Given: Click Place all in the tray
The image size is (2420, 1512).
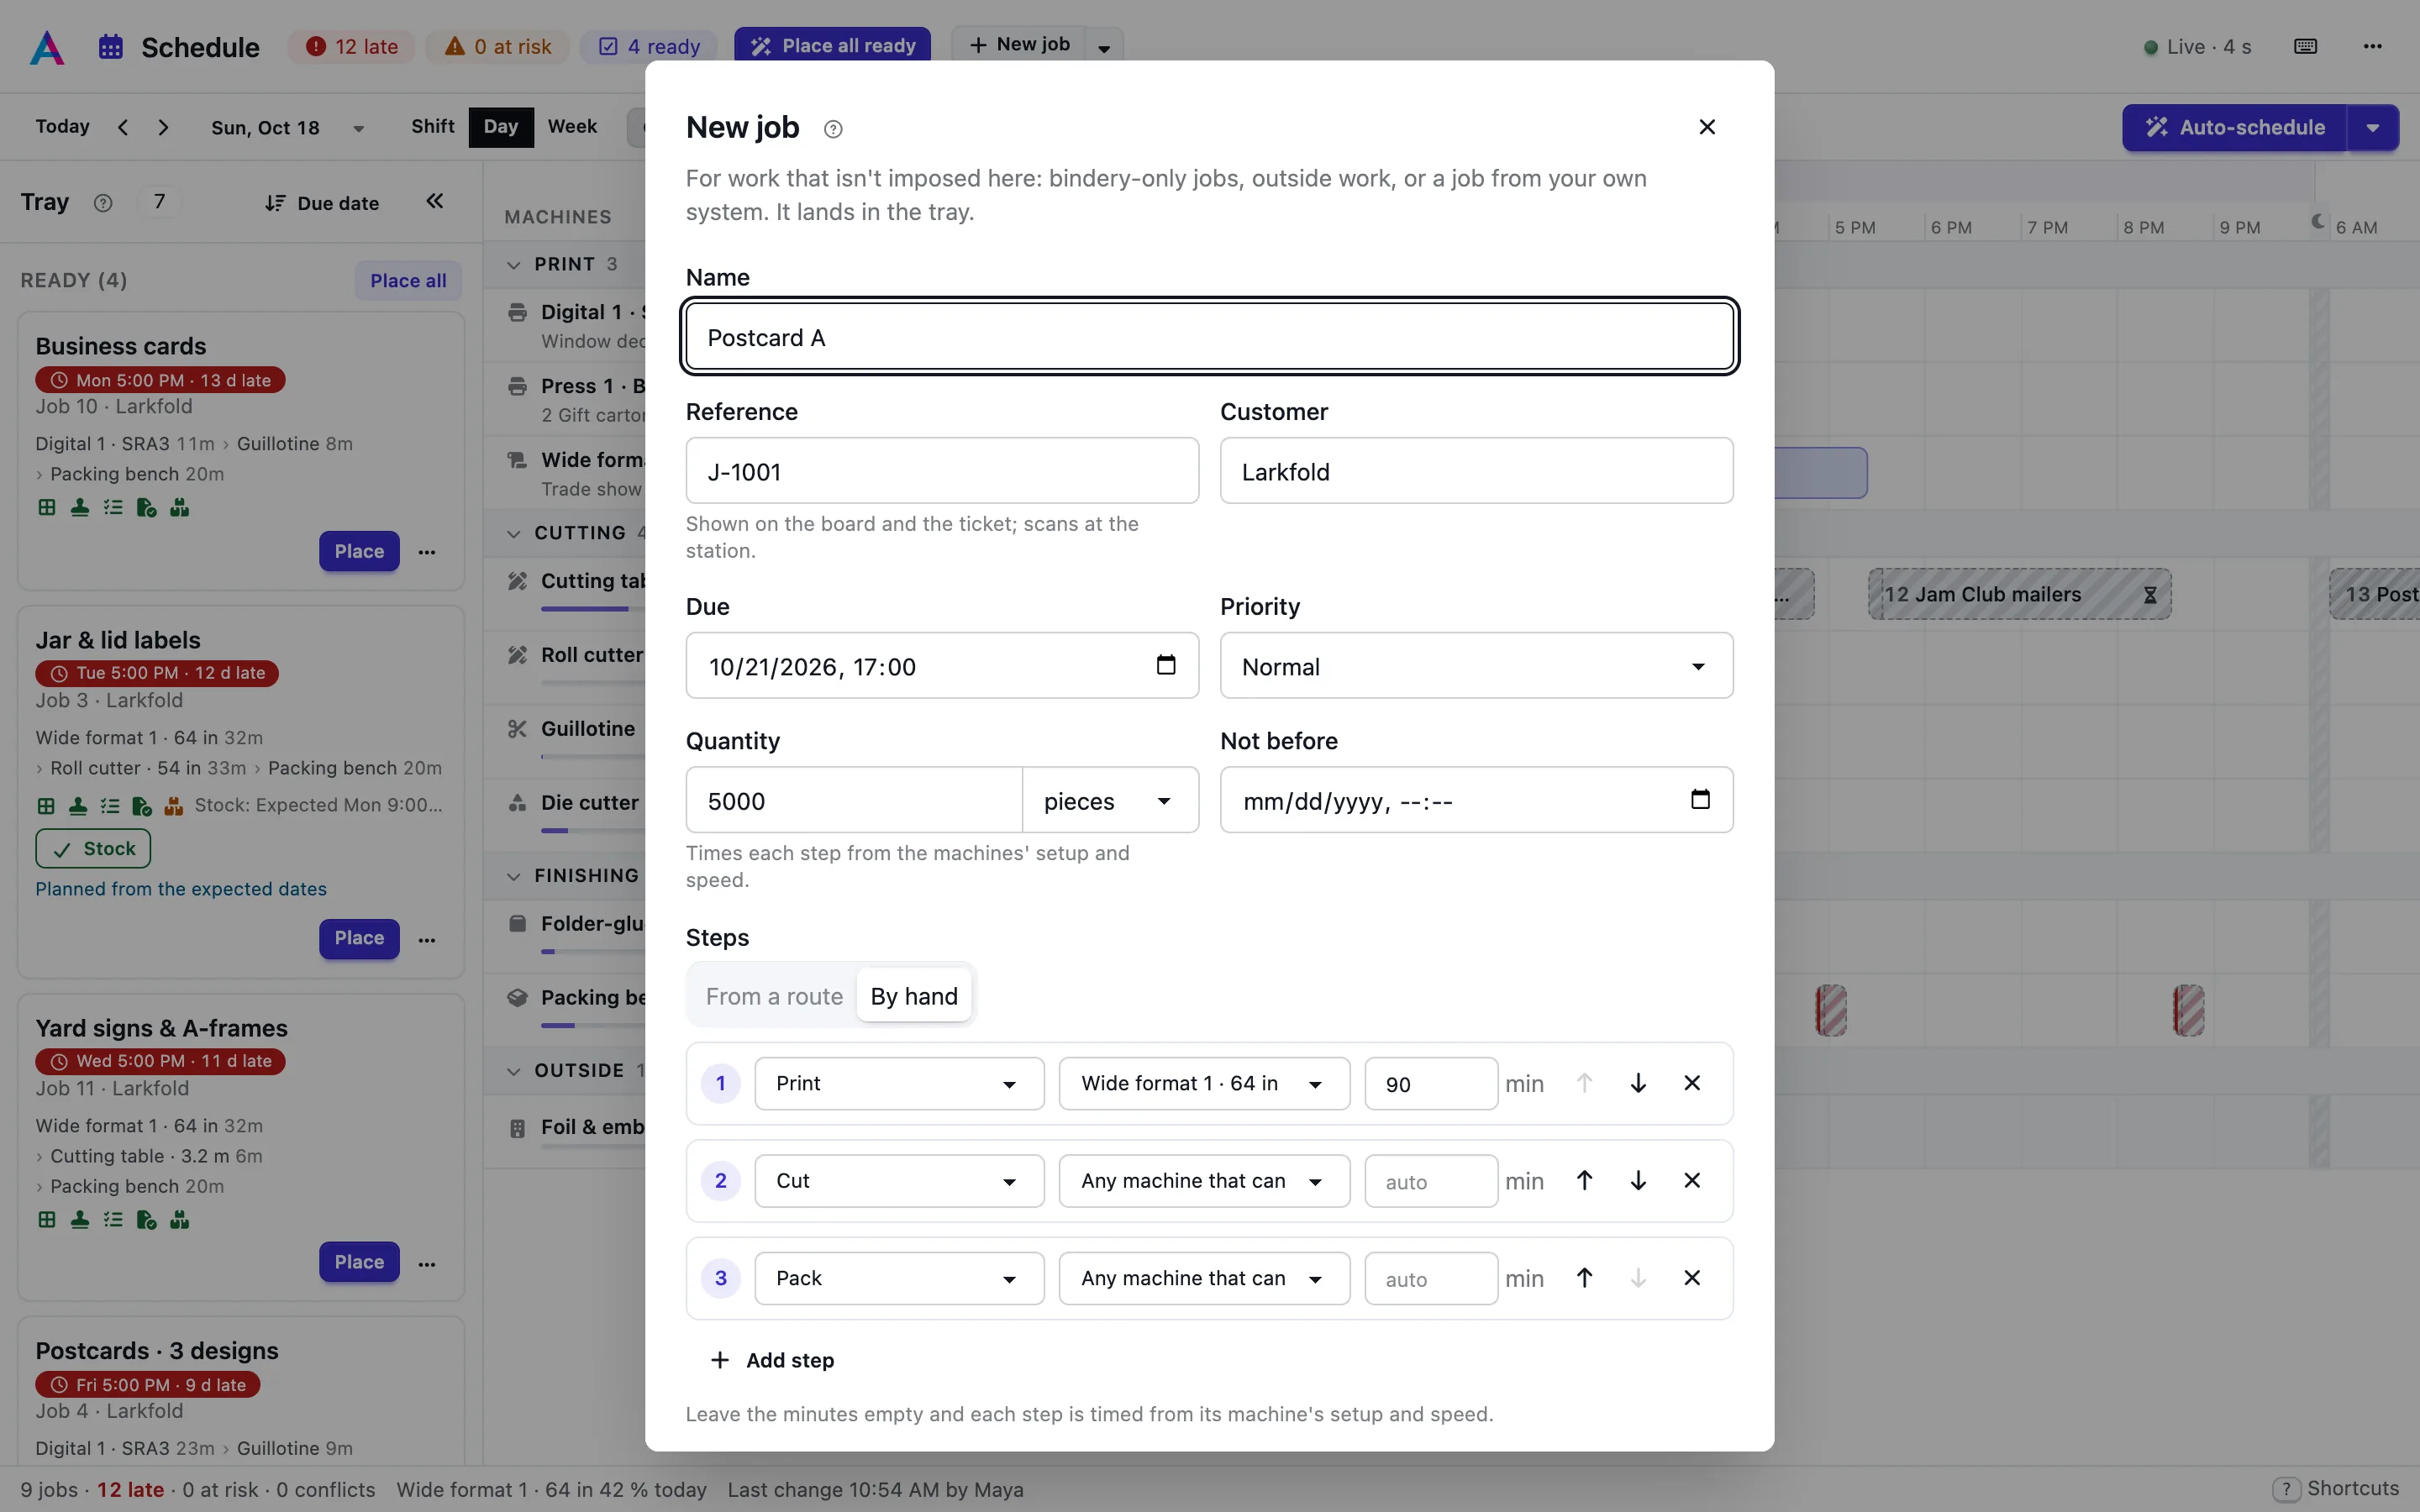Looking at the screenshot, I should (408, 281).
